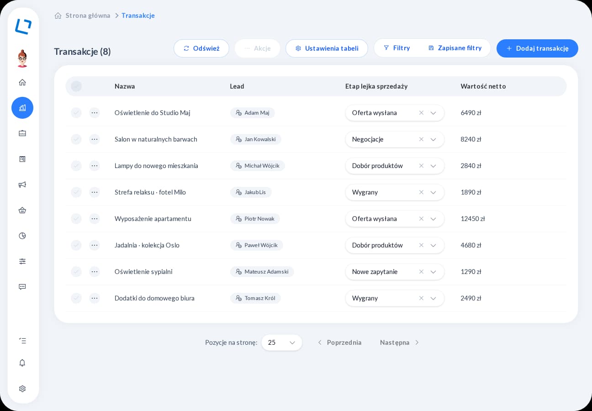Select the Wyposażenie apartamentu row checkbox
The height and width of the screenshot is (411, 592).
[x=76, y=219]
